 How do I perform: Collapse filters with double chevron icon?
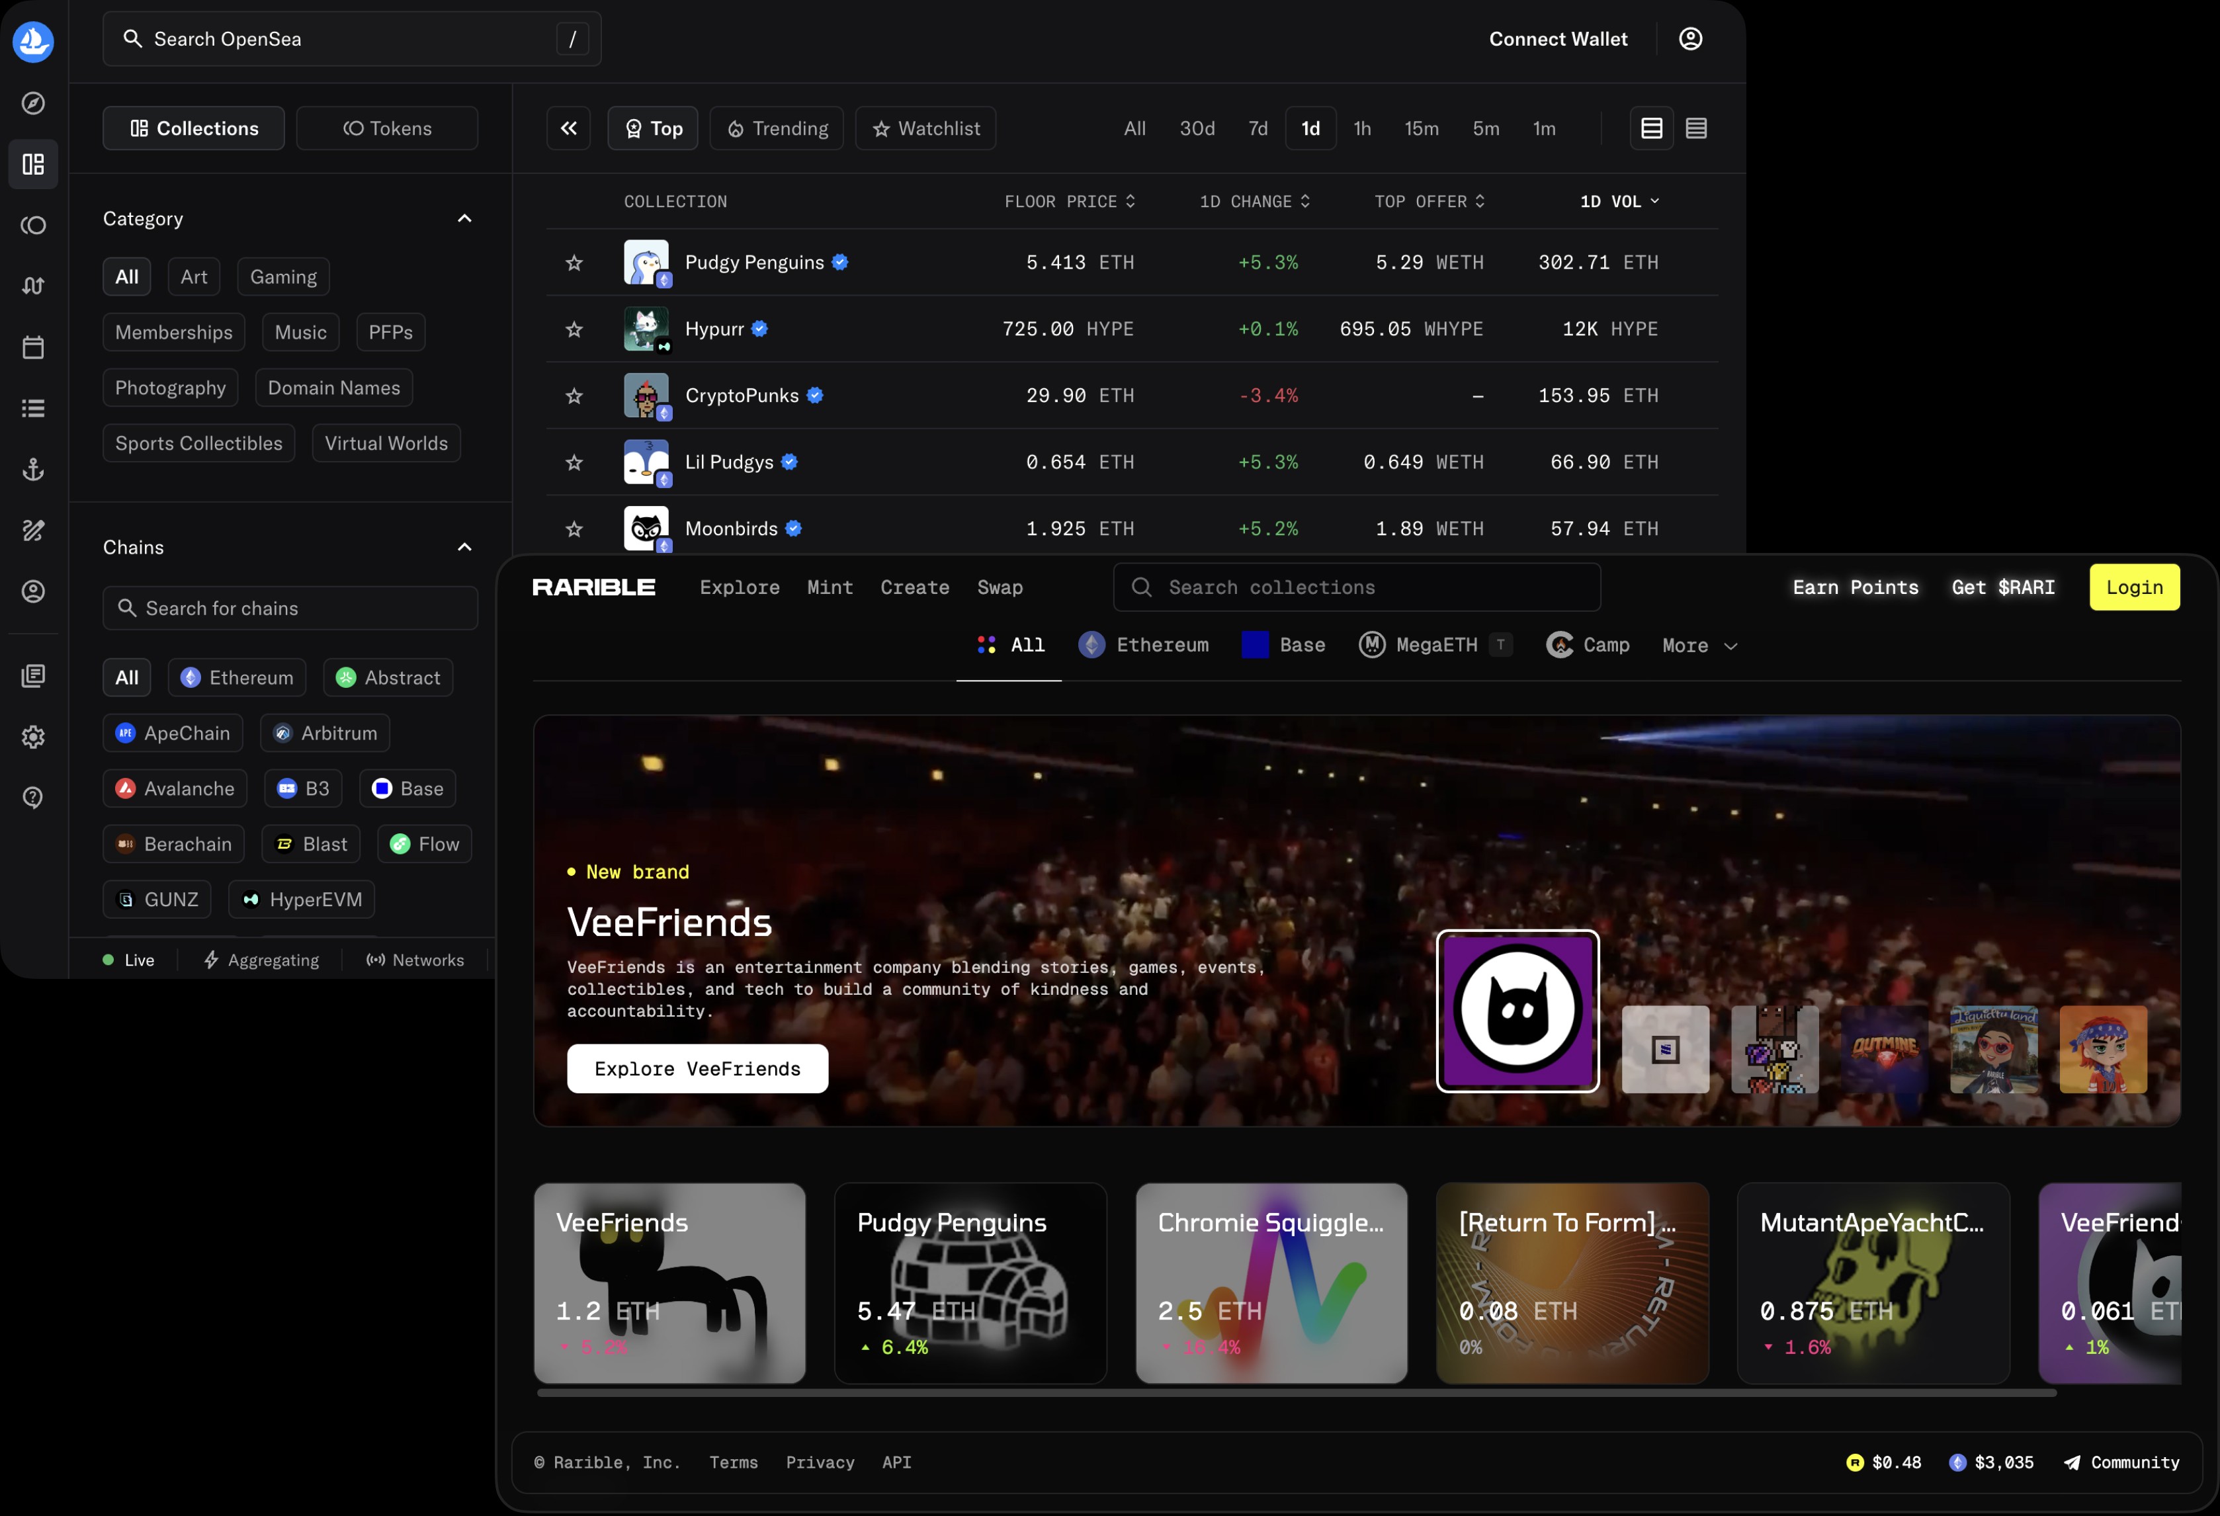568,128
